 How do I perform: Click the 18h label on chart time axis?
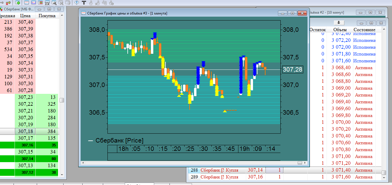[123, 149]
